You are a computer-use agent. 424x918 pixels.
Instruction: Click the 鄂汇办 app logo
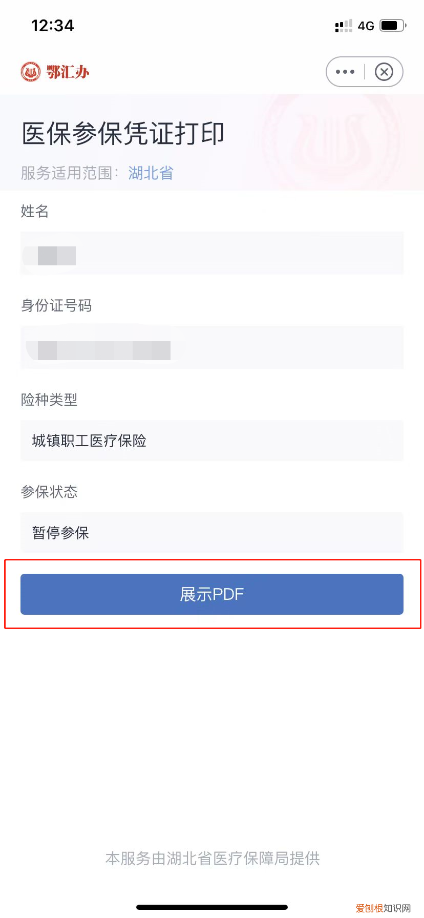pos(55,71)
